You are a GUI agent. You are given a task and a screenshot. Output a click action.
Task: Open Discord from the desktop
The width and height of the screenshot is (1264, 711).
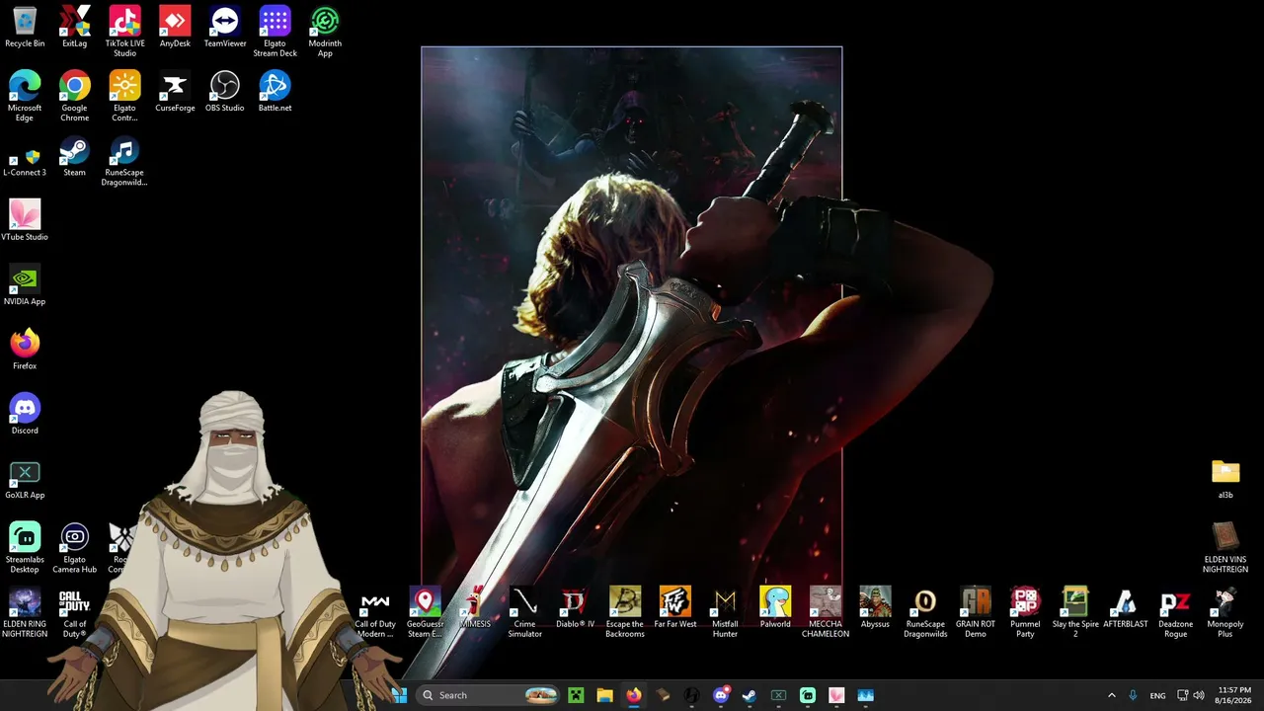(x=25, y=414)
